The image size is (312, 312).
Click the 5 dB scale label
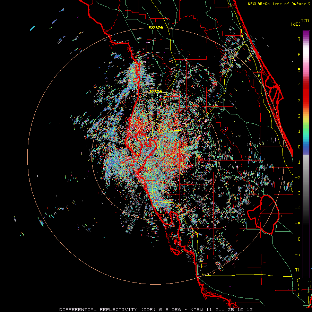coord(299,70)
